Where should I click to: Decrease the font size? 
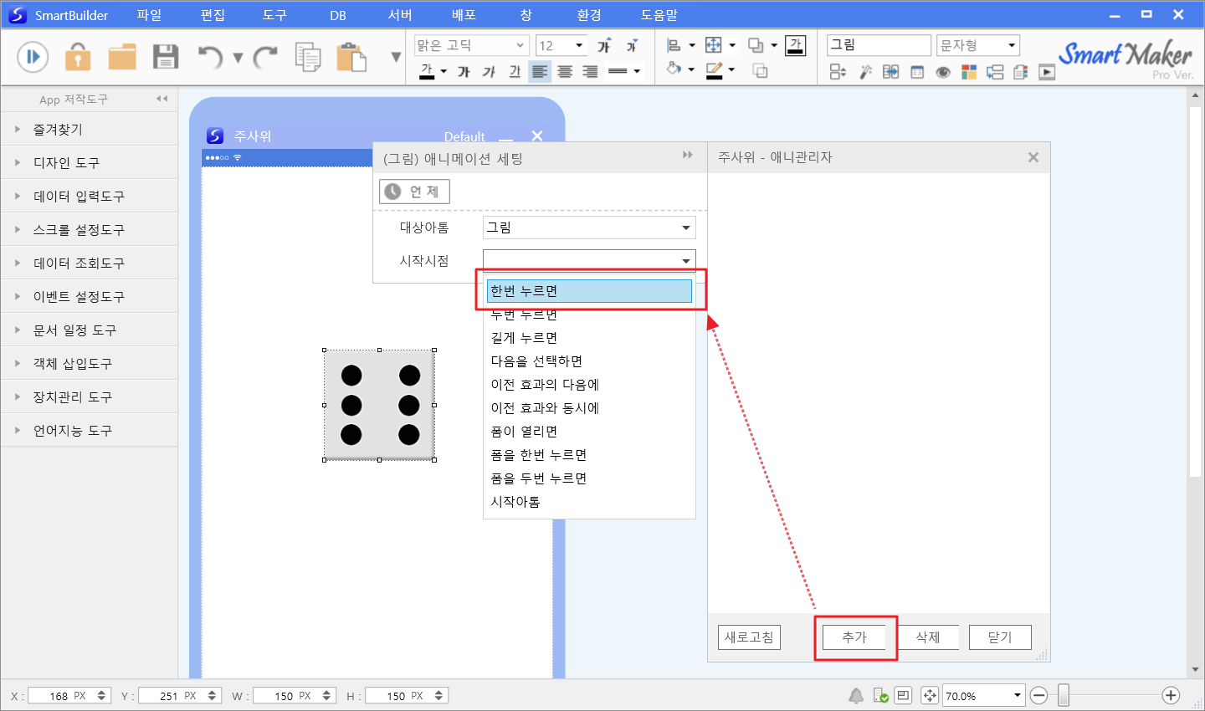click(632, 45)
